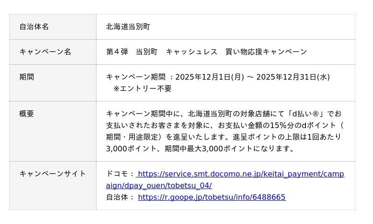Click the 「d払い®」 text in overview
This screenshot has width=373, height=224.
307,114
